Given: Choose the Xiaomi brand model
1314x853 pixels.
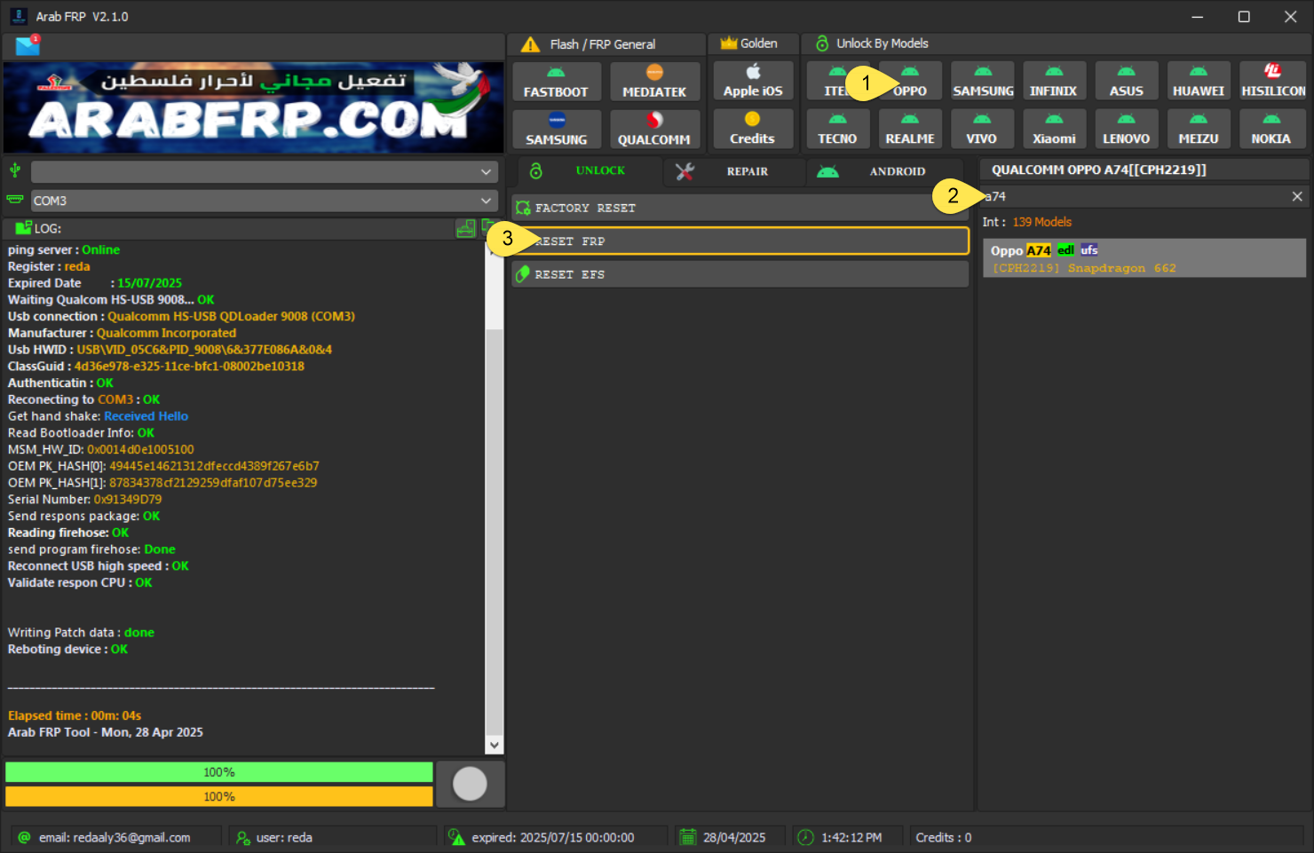Looking at the screenshot, I should click(1054, 129).
